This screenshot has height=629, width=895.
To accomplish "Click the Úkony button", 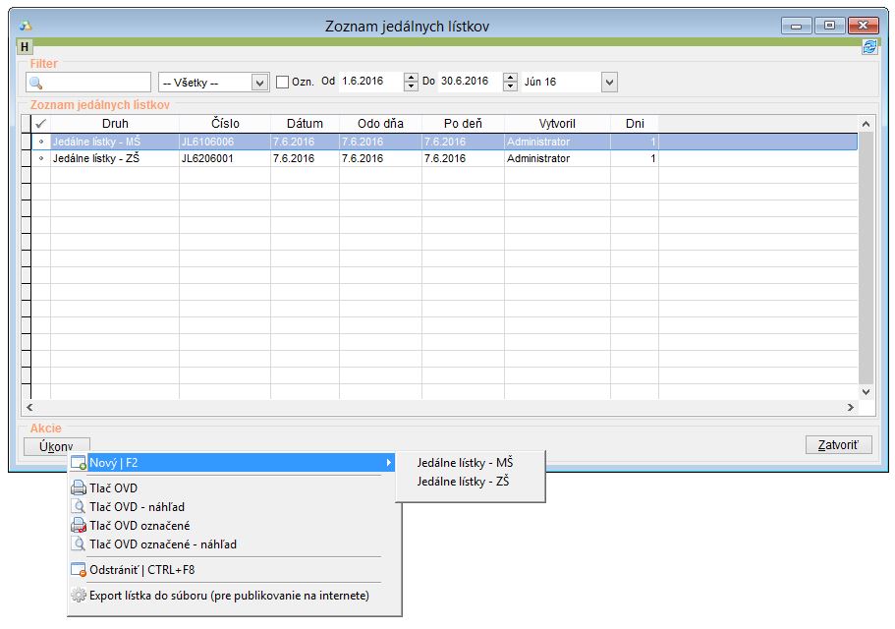I will coord(57,446).
